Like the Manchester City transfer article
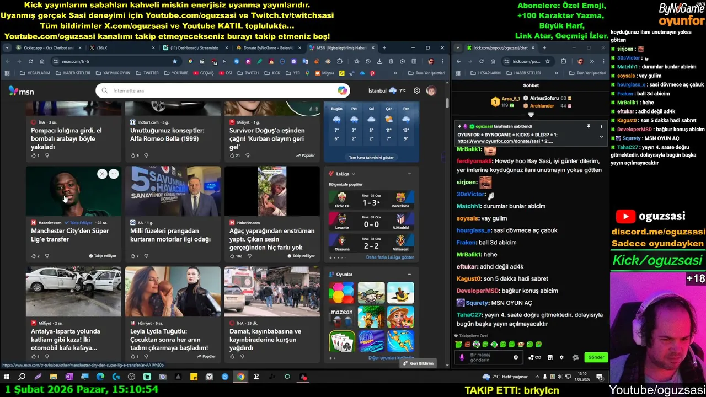Screen dimensions: 706x397 point(33,256)
